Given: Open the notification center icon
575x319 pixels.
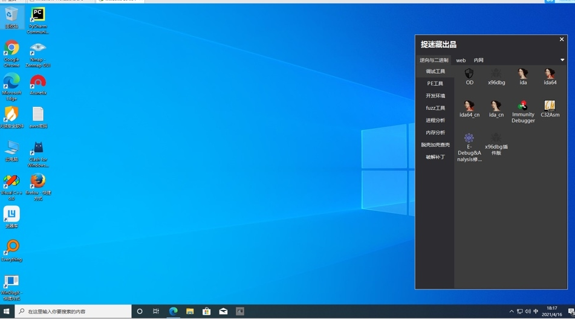Looking at the screenshot, I should pyautogui.click(x=570, y=311).
